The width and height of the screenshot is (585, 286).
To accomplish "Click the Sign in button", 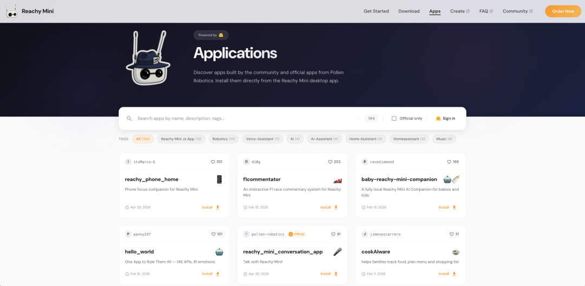I will (x=445, y=119).
